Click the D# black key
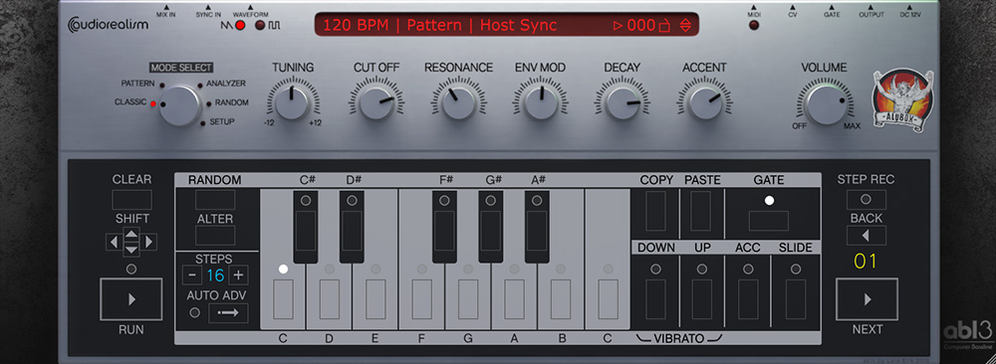Screen dimensions: 996x364 352,227
